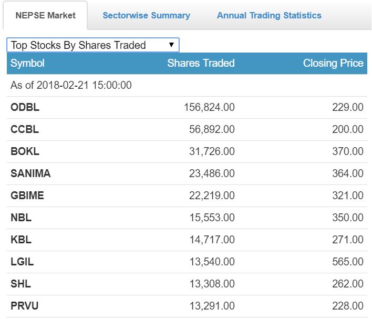Viewport: 372px width, 319px height.
Task: Select the SHL stock symbol
Action: pos(20,284)
